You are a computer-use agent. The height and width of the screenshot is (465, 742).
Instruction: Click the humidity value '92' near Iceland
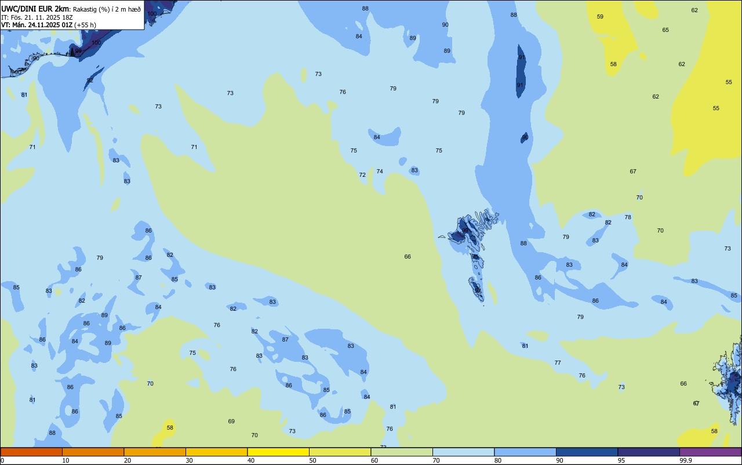90,81
